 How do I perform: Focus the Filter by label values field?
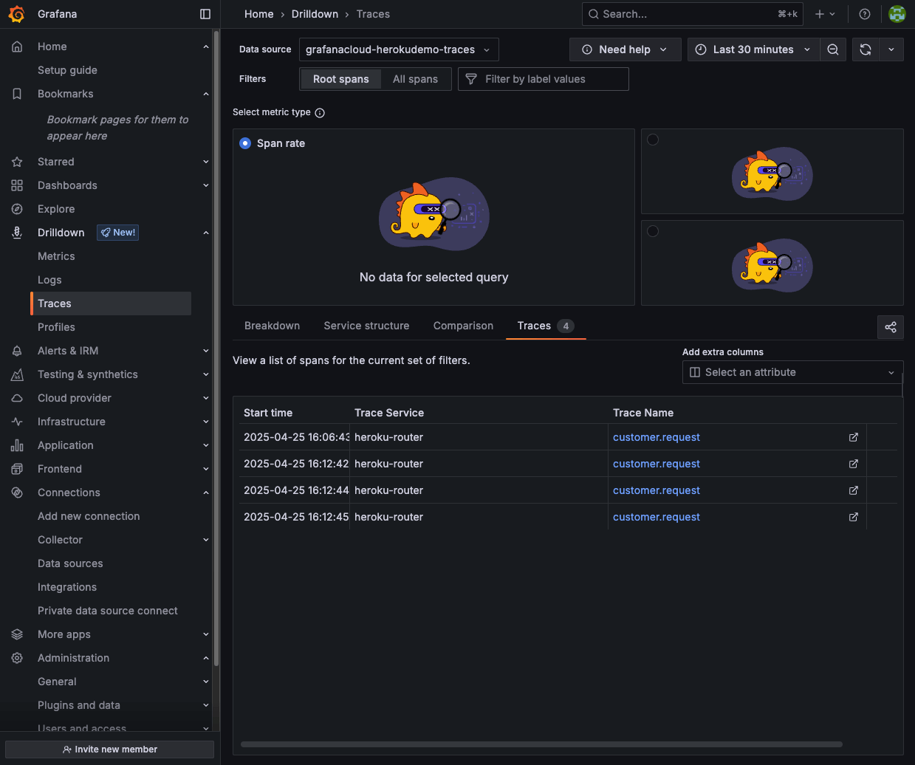[x=544, y=79]
